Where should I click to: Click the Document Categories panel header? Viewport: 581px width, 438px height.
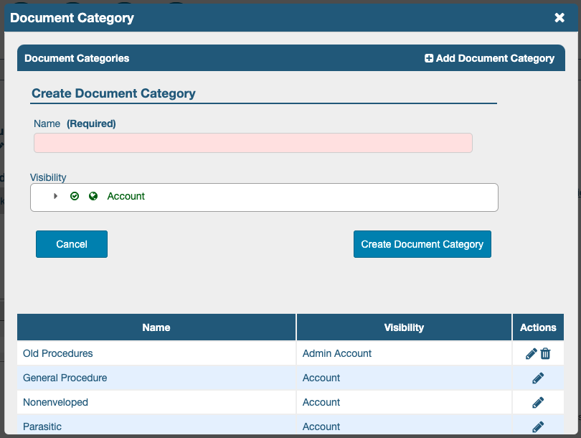coord(77,58)
